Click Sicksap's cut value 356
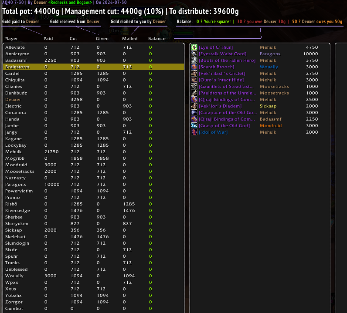Image resolution: width=347 pixels, height=313 pixels. pos(75,230)
